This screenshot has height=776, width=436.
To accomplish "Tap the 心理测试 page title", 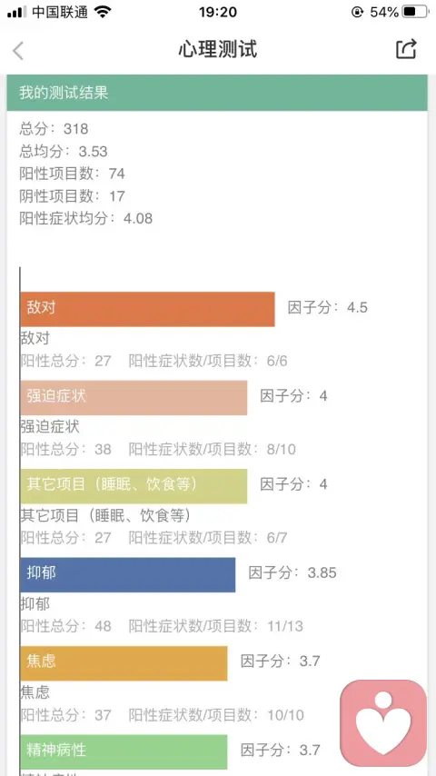I will click(218, 50).
